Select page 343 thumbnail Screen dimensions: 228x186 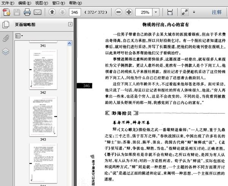(x=43, y=116)
